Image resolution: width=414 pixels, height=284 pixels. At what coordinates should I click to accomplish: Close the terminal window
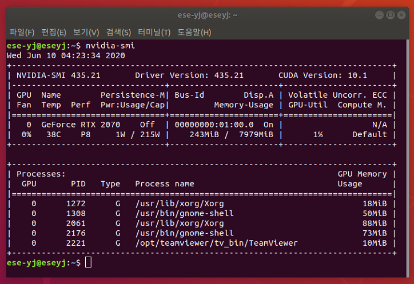click(401, 15)
